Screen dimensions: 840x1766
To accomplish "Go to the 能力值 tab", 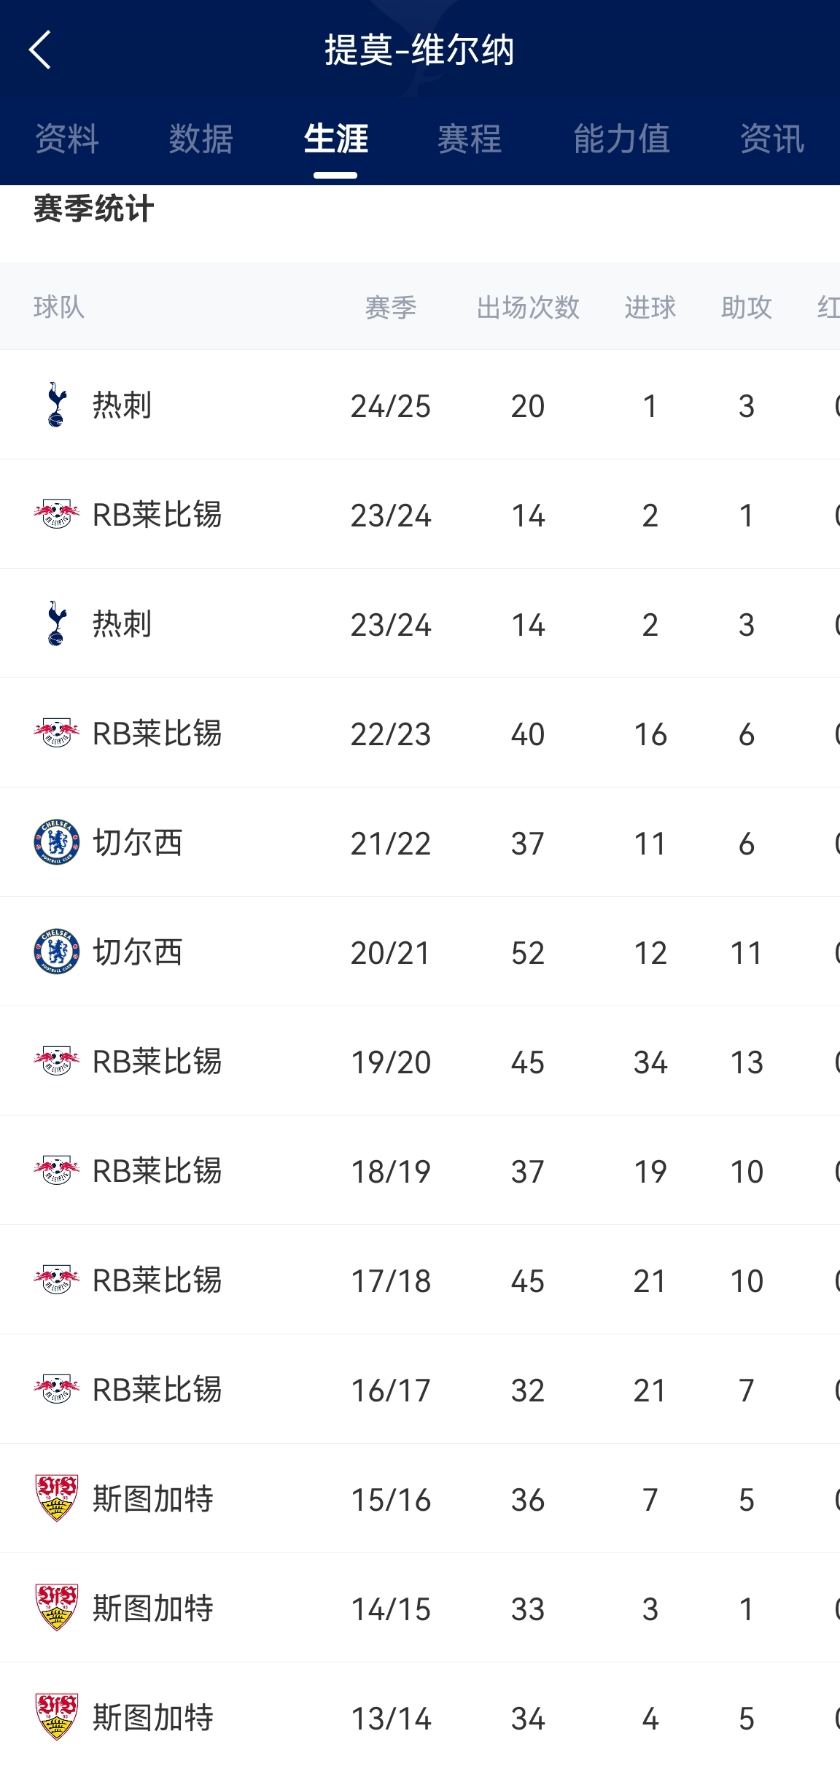I will tap(621, 139).
